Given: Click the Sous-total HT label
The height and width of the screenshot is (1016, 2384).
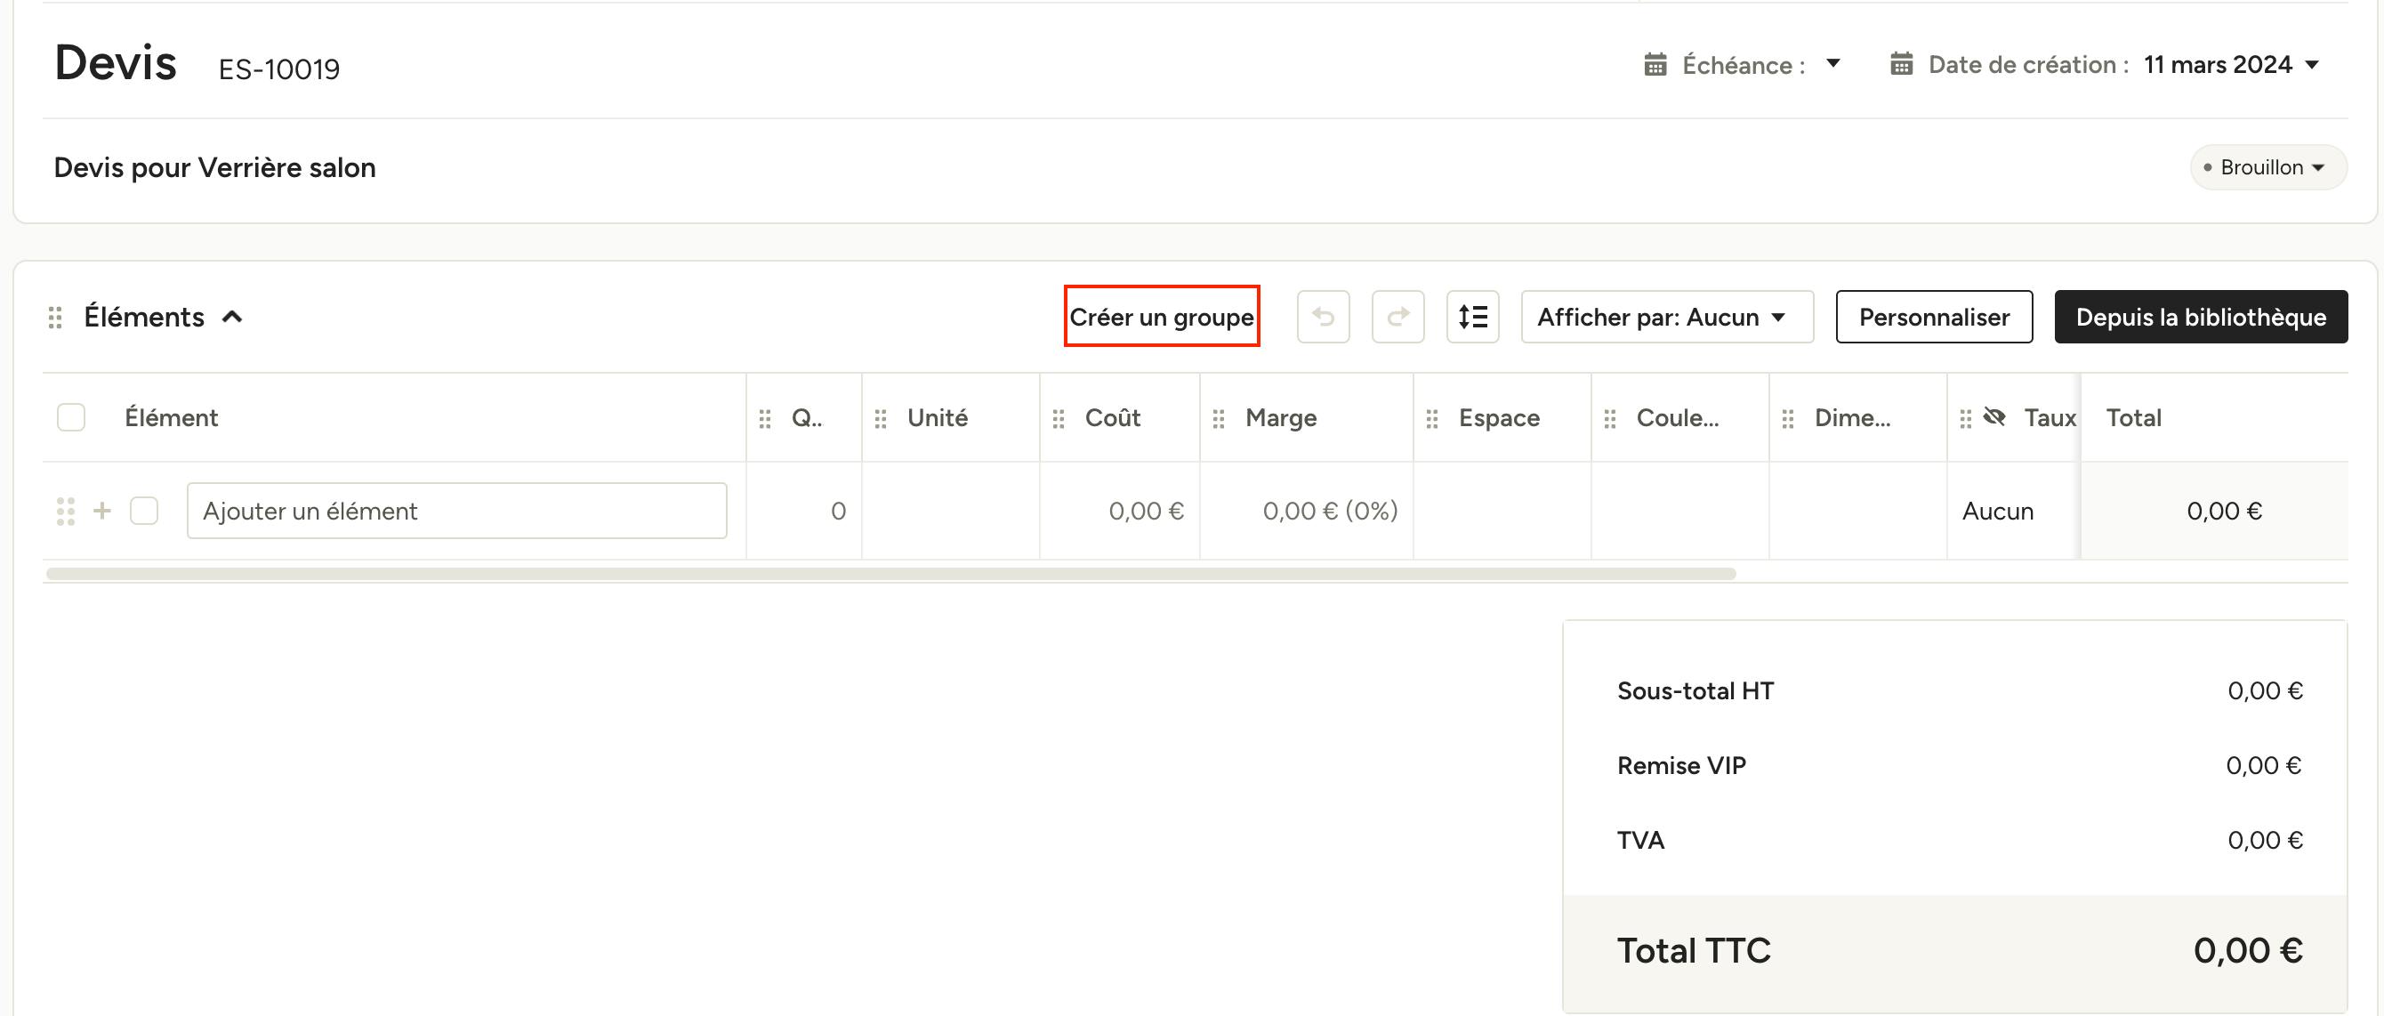Looking at the screenshot, I should tap(1695, 690).
